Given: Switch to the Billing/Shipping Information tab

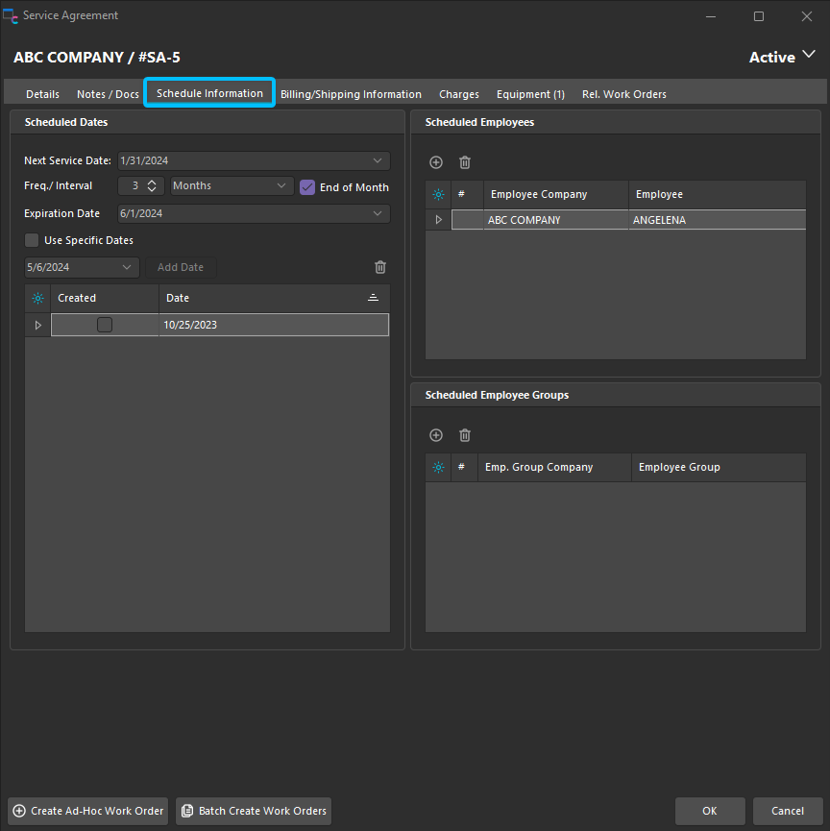Looking at the screenshot, I should [x=351, y=94].
